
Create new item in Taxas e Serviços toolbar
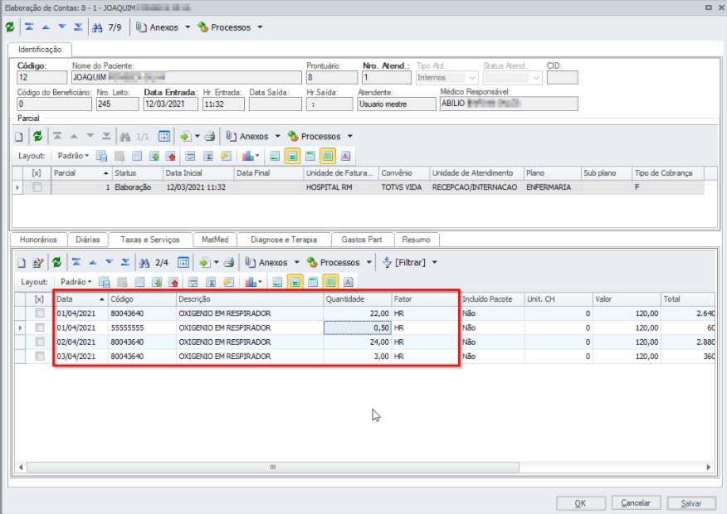(22, 263)
